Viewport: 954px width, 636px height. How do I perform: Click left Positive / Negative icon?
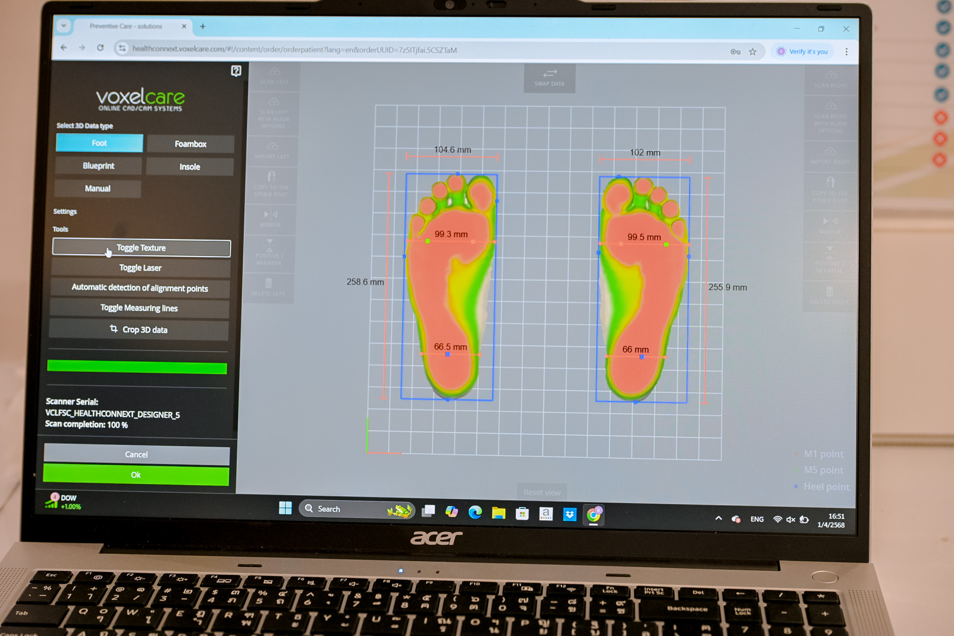click(x=270, y=246)
